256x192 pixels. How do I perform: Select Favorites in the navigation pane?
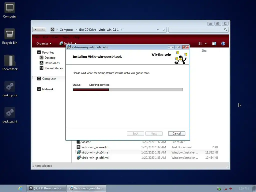(x=48, y=52)
